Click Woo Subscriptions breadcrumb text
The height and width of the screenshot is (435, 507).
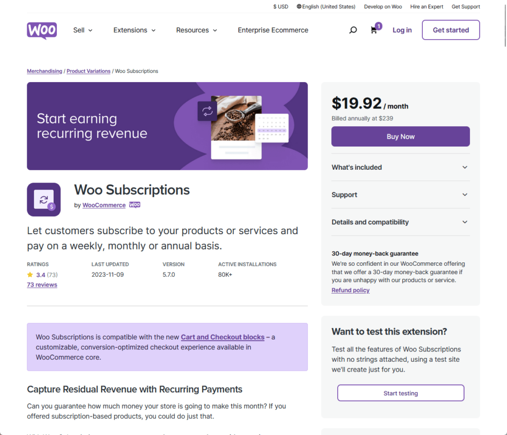[x=137, y=71]
